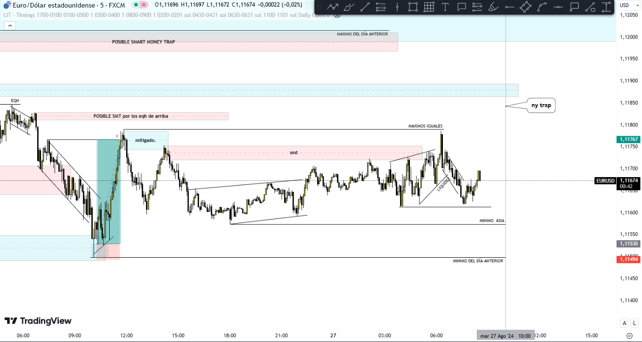Select the Vertical Line tool
The width and height of the screenshot is (642, 342).
pos(397,7)
